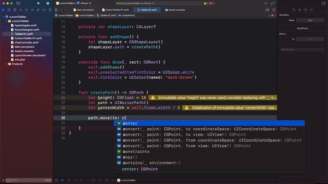Screen dimensions: 328x184
Task: Add an editor on the right
Action: pos(274,10)
